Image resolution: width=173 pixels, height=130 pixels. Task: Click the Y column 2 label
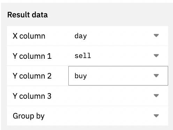(32, 76)
